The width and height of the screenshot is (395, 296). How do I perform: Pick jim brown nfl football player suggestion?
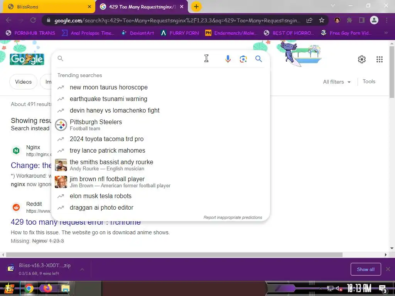160,182
